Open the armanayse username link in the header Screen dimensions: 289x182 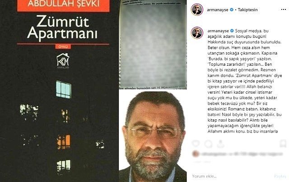[x=218, y=10]
